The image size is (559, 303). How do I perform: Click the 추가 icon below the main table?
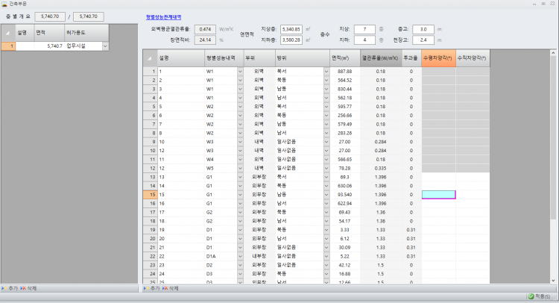(x=145, y=287)
